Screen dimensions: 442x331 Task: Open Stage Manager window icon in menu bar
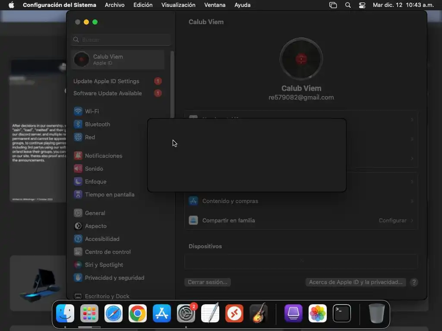click(x=333, y=5)
